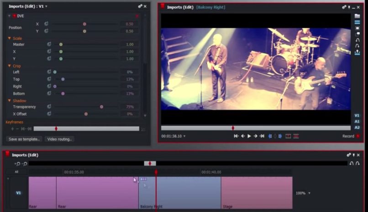
Task: Open 100% track size dropdown
Action: pyautogui.click(x=309, y=193)
